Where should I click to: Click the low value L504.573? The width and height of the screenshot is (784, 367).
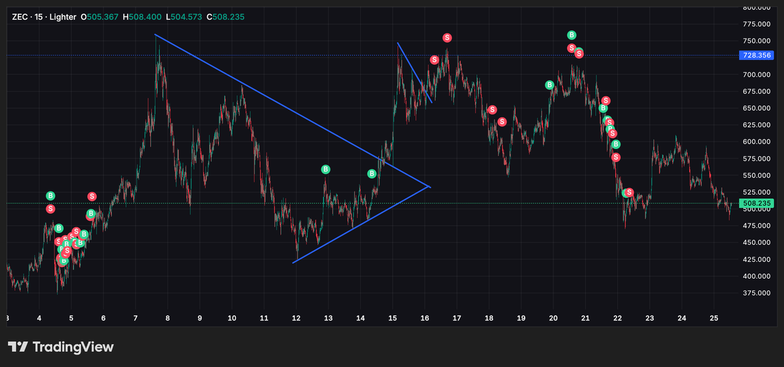pos(184,17)
